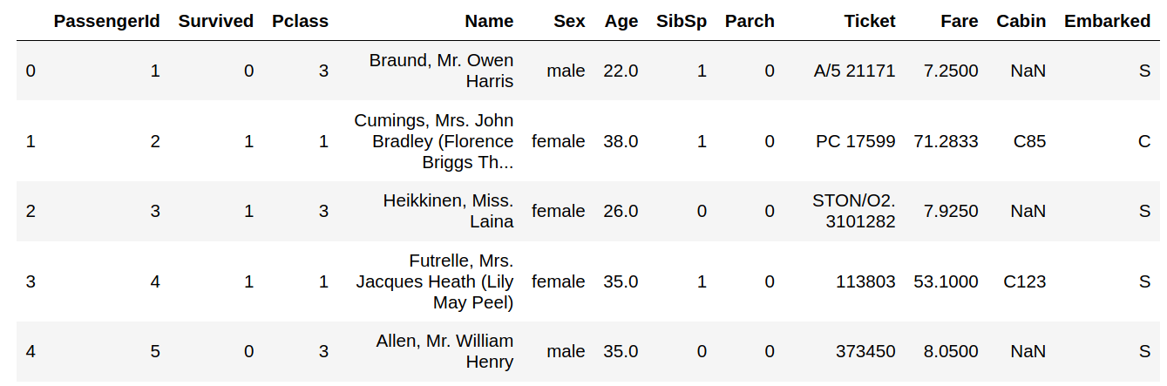Select the Cabin column header
This screenshot has height=386, width=1167.
pyautogui.click(x=1021, y=21)
